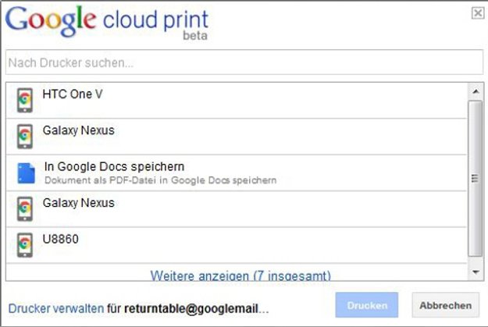The height and width of the screenshot is (327, 488).
Task: Click the blue Google Docs file icon
Action: pos(26,173)
